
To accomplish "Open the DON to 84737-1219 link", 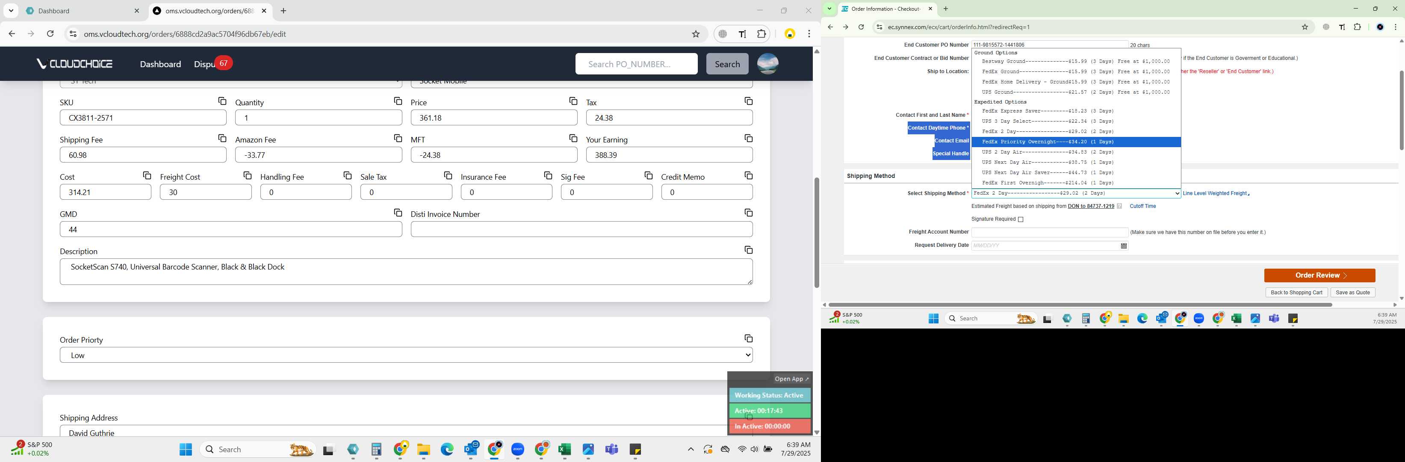I will pyautogui.click(x=1091, y=206).
